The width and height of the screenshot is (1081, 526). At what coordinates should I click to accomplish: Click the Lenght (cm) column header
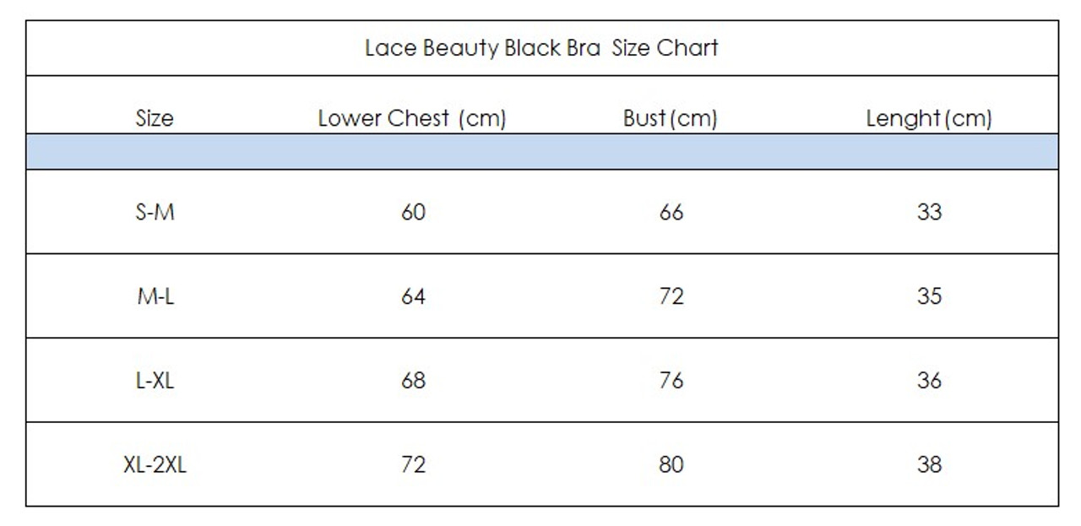click(929, 118)
